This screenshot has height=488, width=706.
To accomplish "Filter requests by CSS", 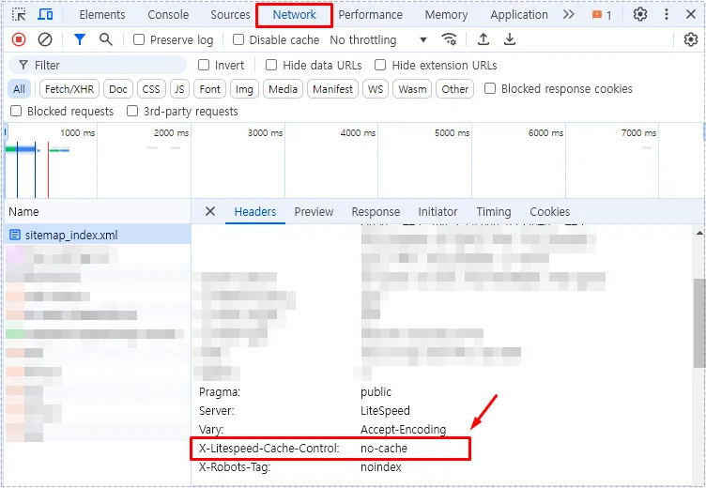I will (151, 89).
